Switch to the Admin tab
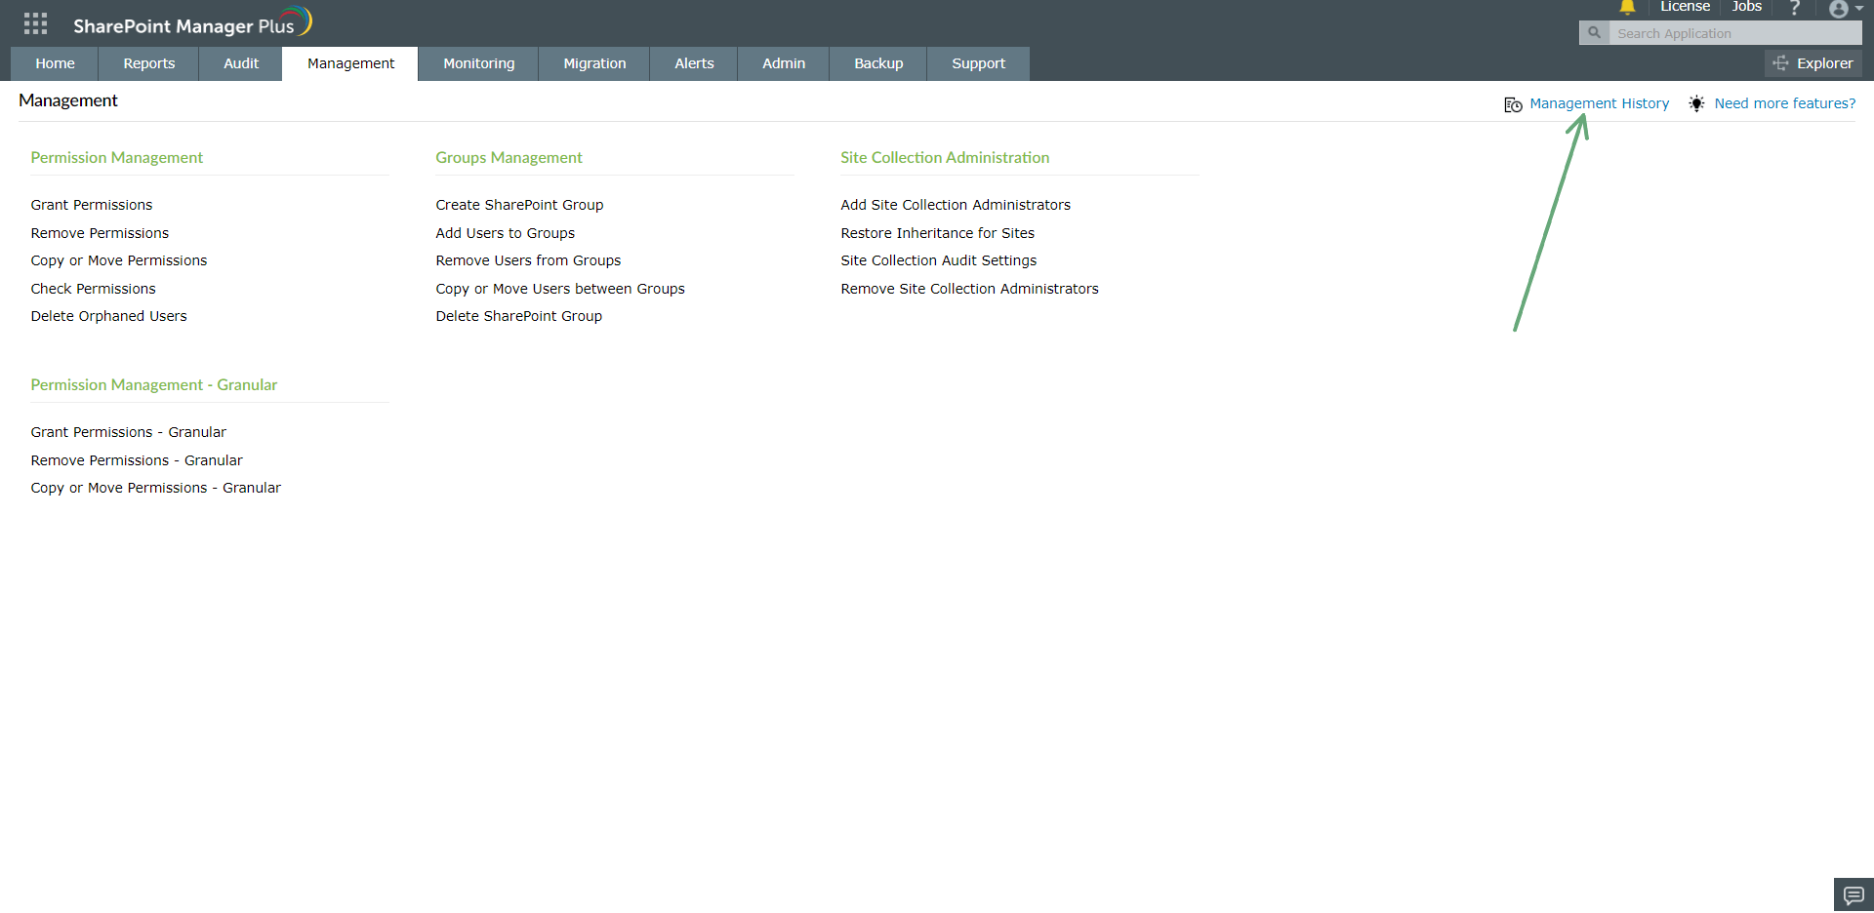The image size is (1874, 913). pyautogui.click(x=784, y=63)
